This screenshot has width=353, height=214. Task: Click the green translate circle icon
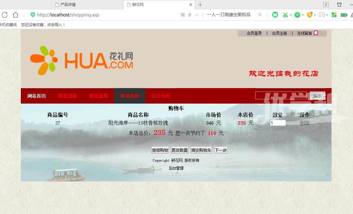[297, 15]
